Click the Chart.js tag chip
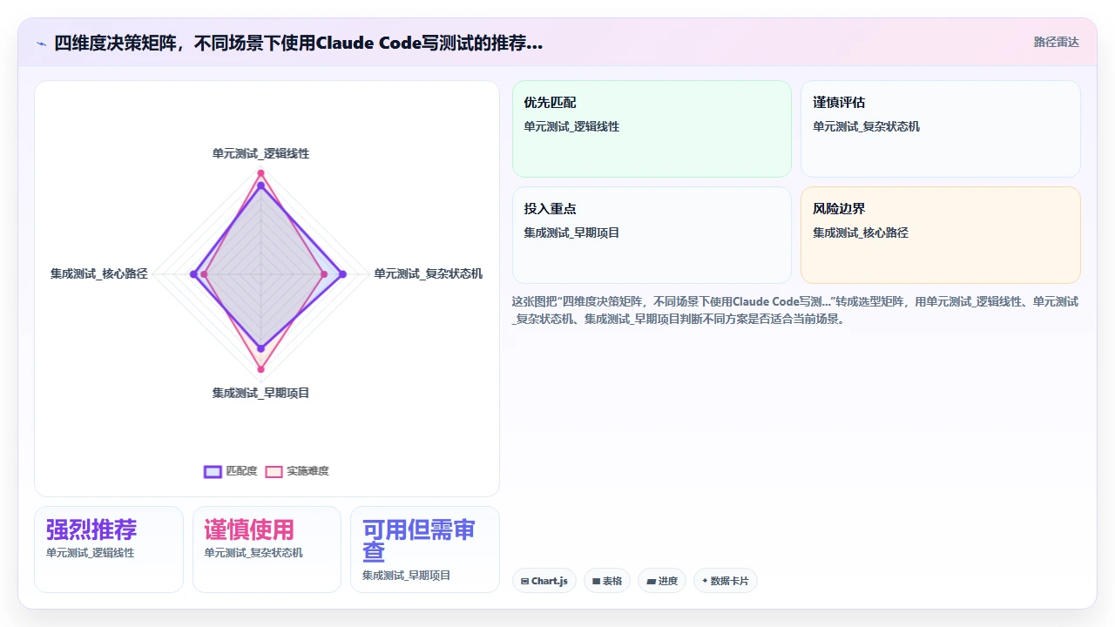This screenshot has height=627, width=1115. point(544,581)
